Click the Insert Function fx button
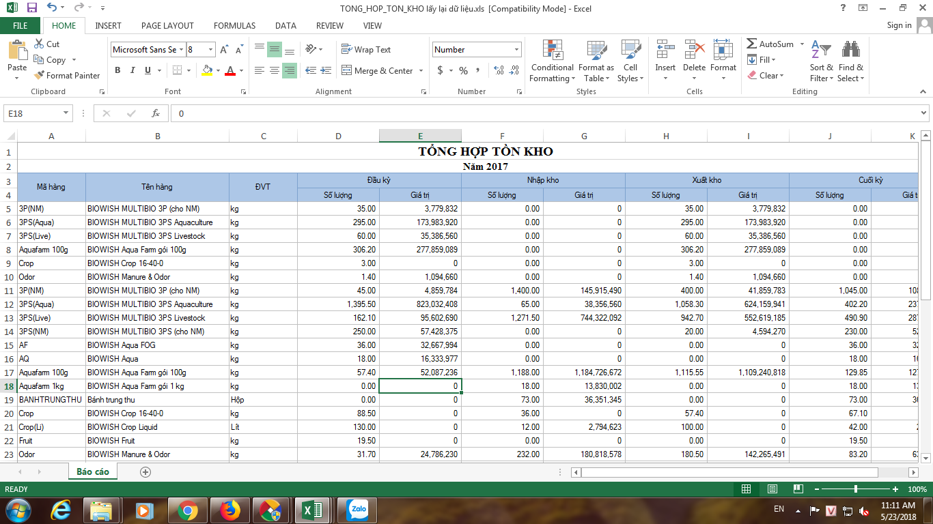The width and height of the screenshot is (933, 524). pyautogui.click(x=156, y=113)
